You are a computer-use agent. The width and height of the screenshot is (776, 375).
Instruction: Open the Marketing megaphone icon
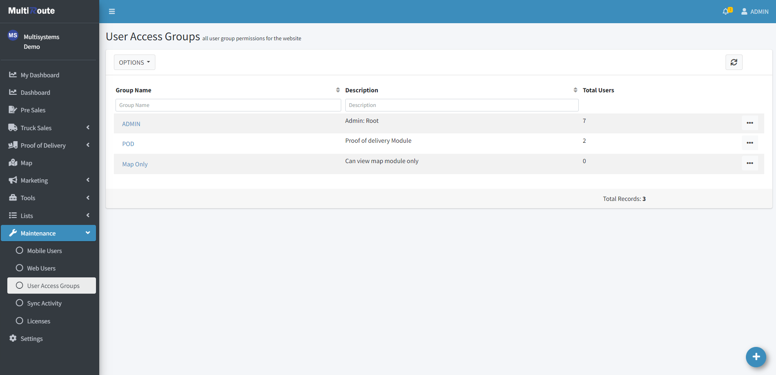pos(13,180)
